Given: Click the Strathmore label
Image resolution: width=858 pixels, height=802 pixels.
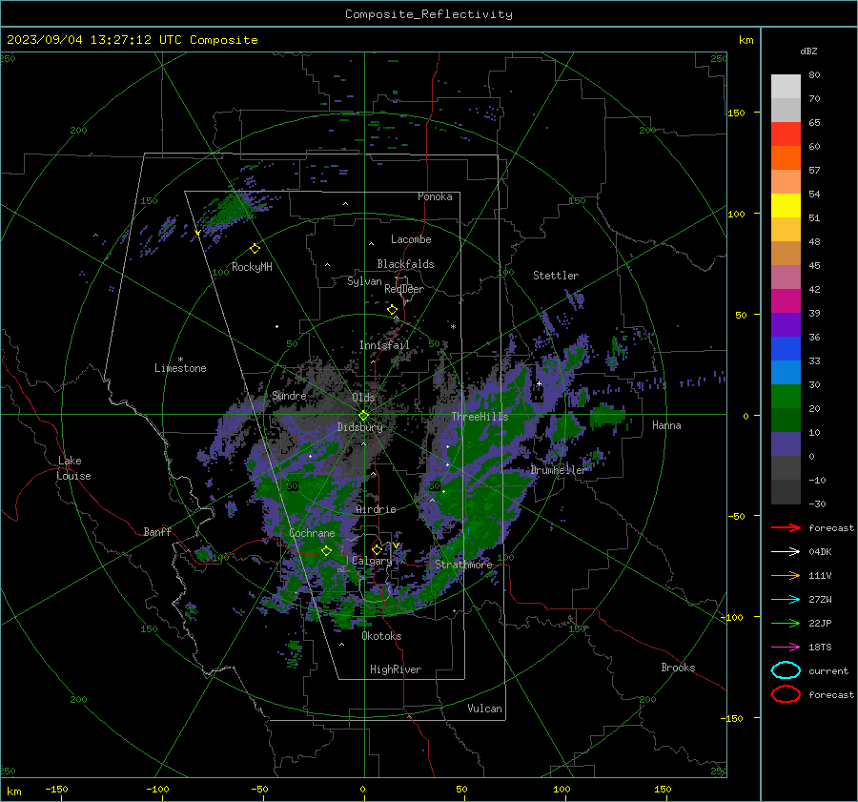Looking at the screenshot, I should tap(463, 565).
